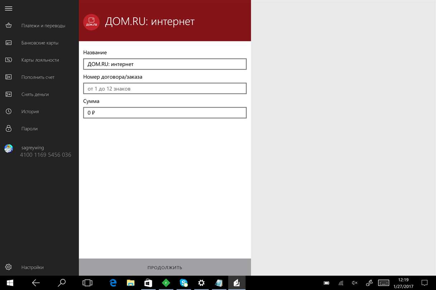The width and height of the screenshot is (436, 290).
Task: Open Карты лояльности section
Action: (40, 60)
